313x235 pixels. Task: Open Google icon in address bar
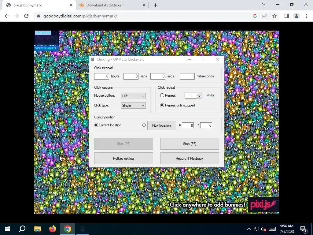coord(255,16)
